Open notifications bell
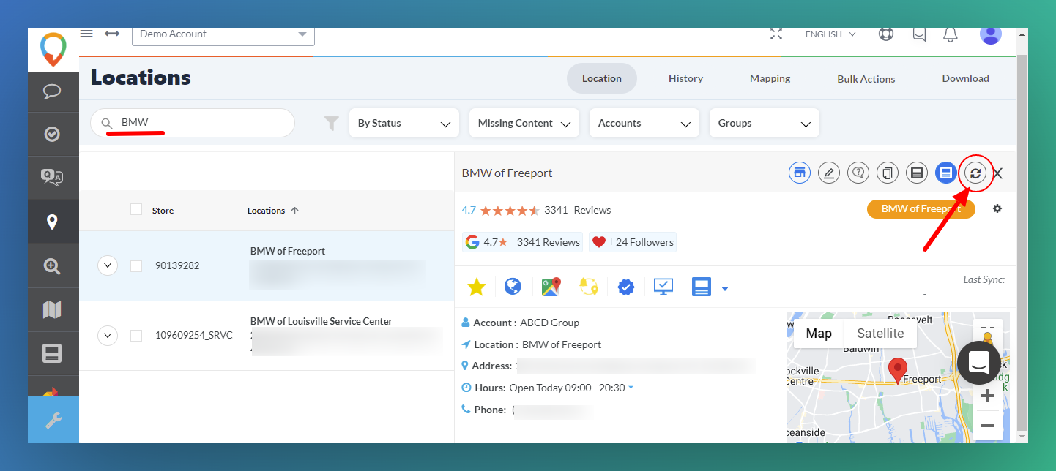Screen dimensions: 1056x471 click(x=951, y=34)
